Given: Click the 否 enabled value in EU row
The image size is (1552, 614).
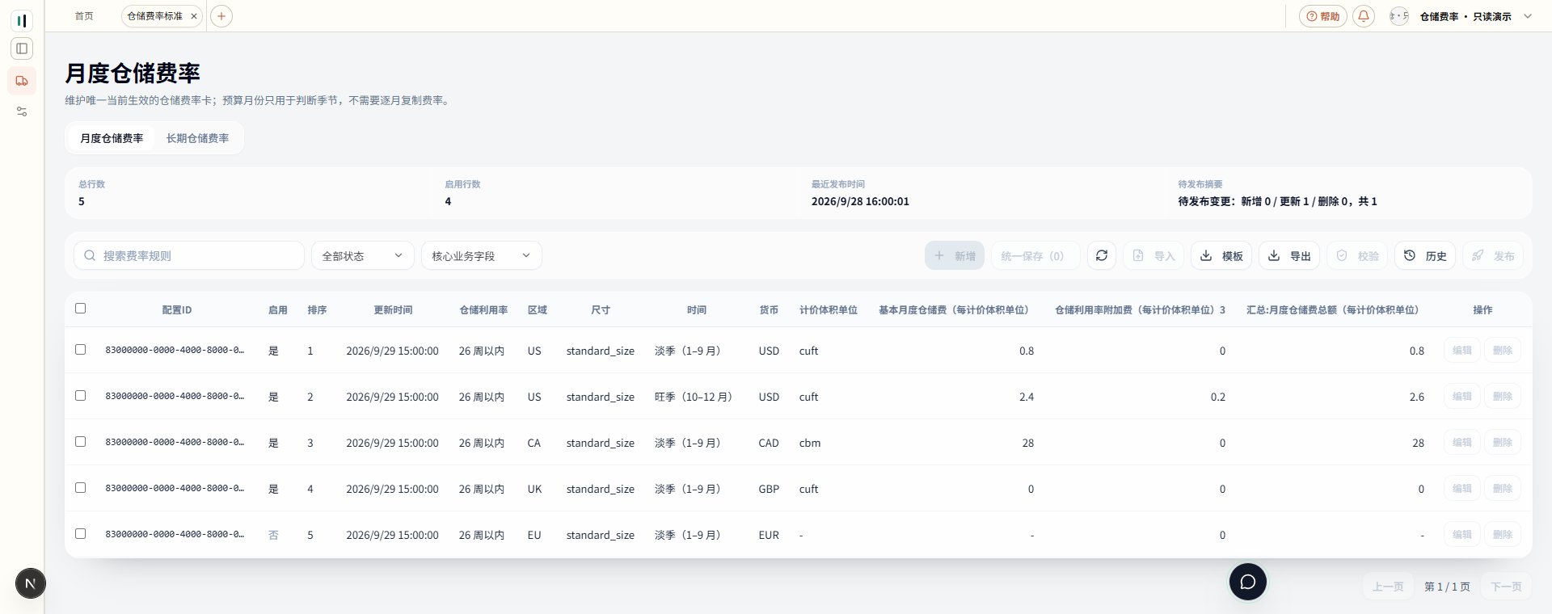Looking at the screenshot, I should 273,535.
